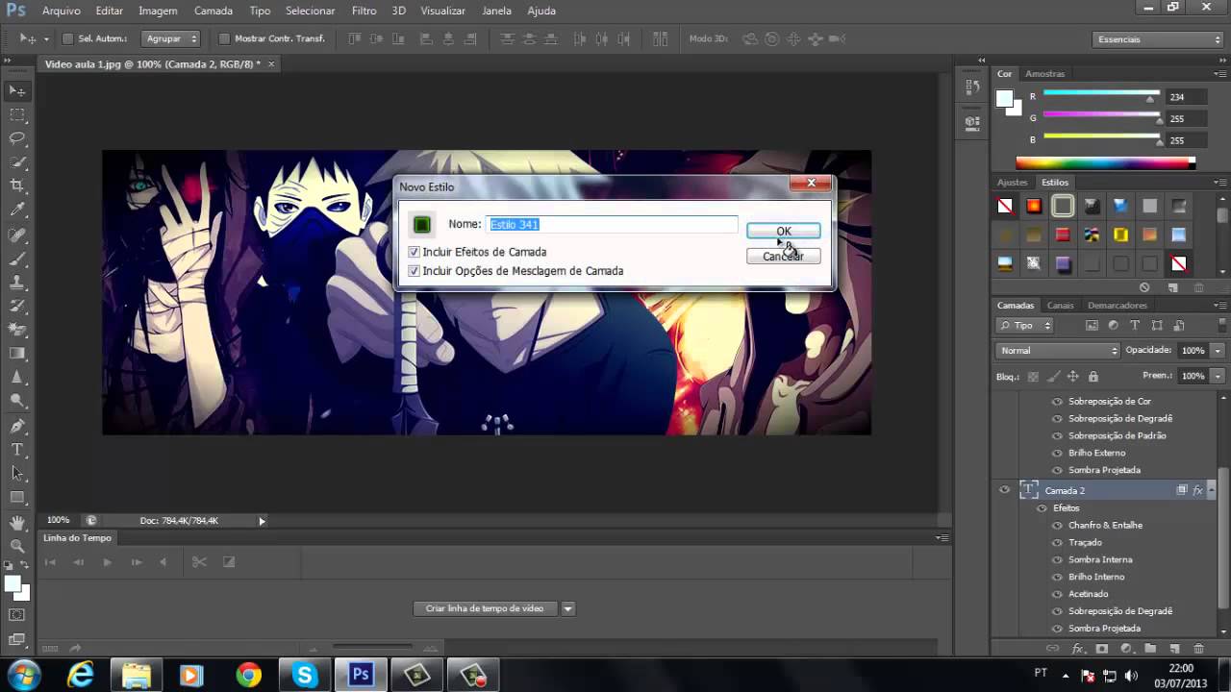Viewport: 1231px width, 692px height.
Task: Click the add layer mask icon
Action: pyautogui.click(x=1102, y=650)
